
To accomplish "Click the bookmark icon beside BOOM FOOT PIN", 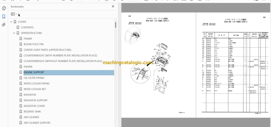I will 21,44.
